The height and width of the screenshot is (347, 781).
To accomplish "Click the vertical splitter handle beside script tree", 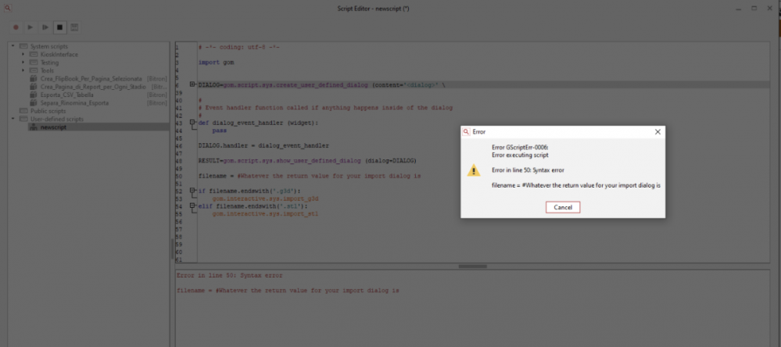I will pos(172,249).
